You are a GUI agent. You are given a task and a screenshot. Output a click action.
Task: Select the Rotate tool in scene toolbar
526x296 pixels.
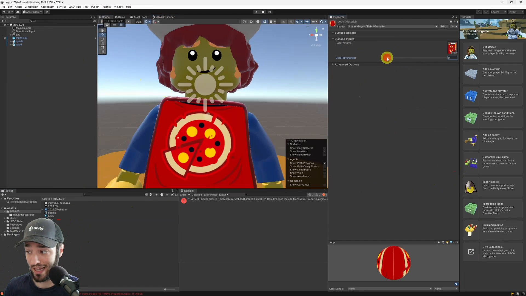coord(102,39)
